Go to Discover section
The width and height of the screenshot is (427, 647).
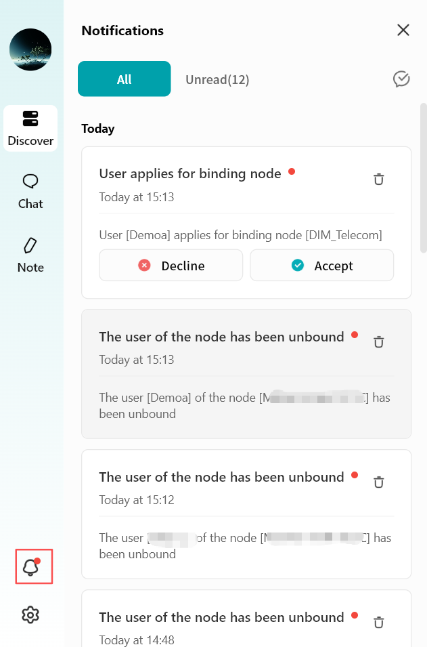[x=30, y=128]
